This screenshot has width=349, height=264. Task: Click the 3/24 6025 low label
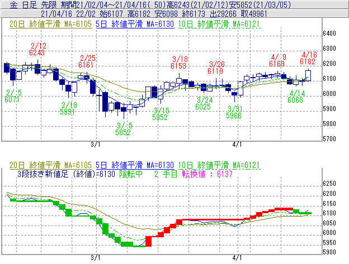pos(204,103)
